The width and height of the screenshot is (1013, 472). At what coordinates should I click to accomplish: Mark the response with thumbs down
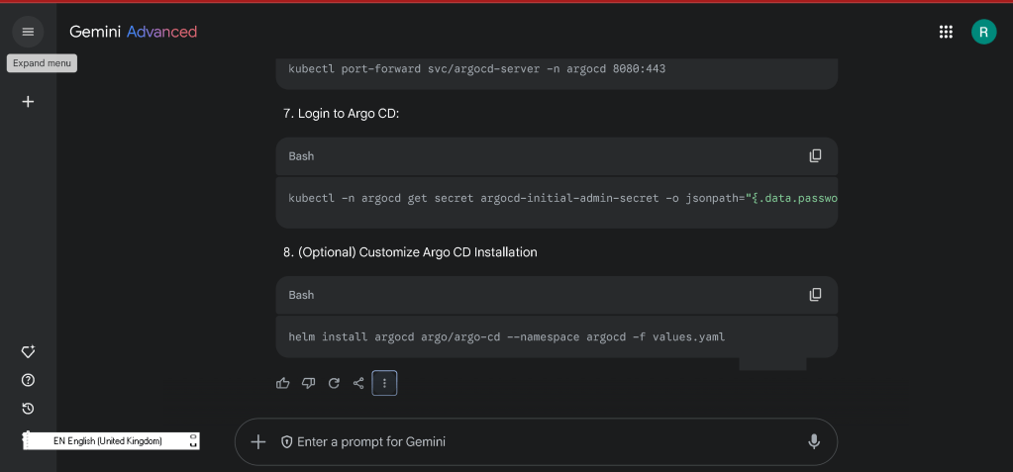coord(308,383)
